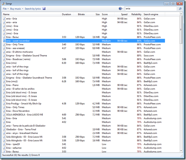Click music note icon of 'enia - Enia' row
Viewport: 186px width, 160px height.
click(x=4, y=19)
